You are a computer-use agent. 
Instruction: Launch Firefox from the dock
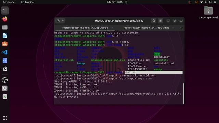[x=5, y=19]
